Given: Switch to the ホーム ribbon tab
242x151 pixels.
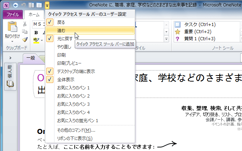Looking at the screenshot, I should 34,15.
